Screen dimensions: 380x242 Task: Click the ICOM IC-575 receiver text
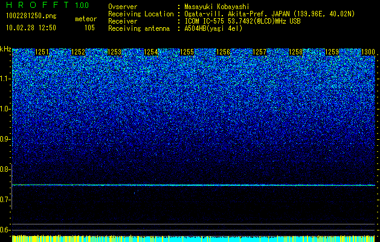pyautogui.click(x=242, y=21)
